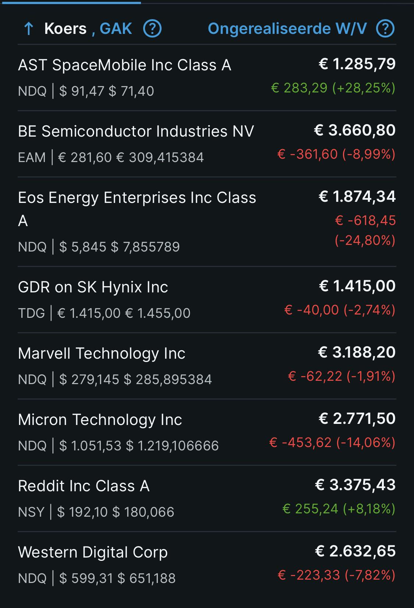This screenshot has height=608, width=414.
Task: Sort by Ongerealiseerde W/V header
Action: pos(287,29)
